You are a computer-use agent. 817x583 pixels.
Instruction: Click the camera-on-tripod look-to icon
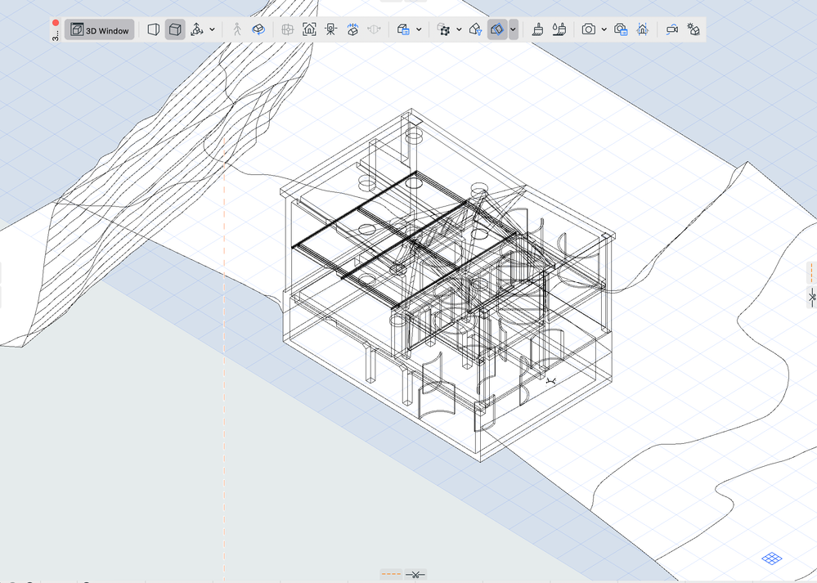[331, 29]
